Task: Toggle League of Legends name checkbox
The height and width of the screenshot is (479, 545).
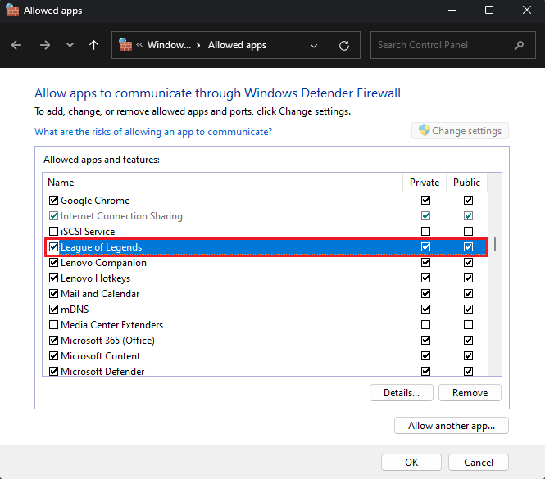Action: point(53,247)
